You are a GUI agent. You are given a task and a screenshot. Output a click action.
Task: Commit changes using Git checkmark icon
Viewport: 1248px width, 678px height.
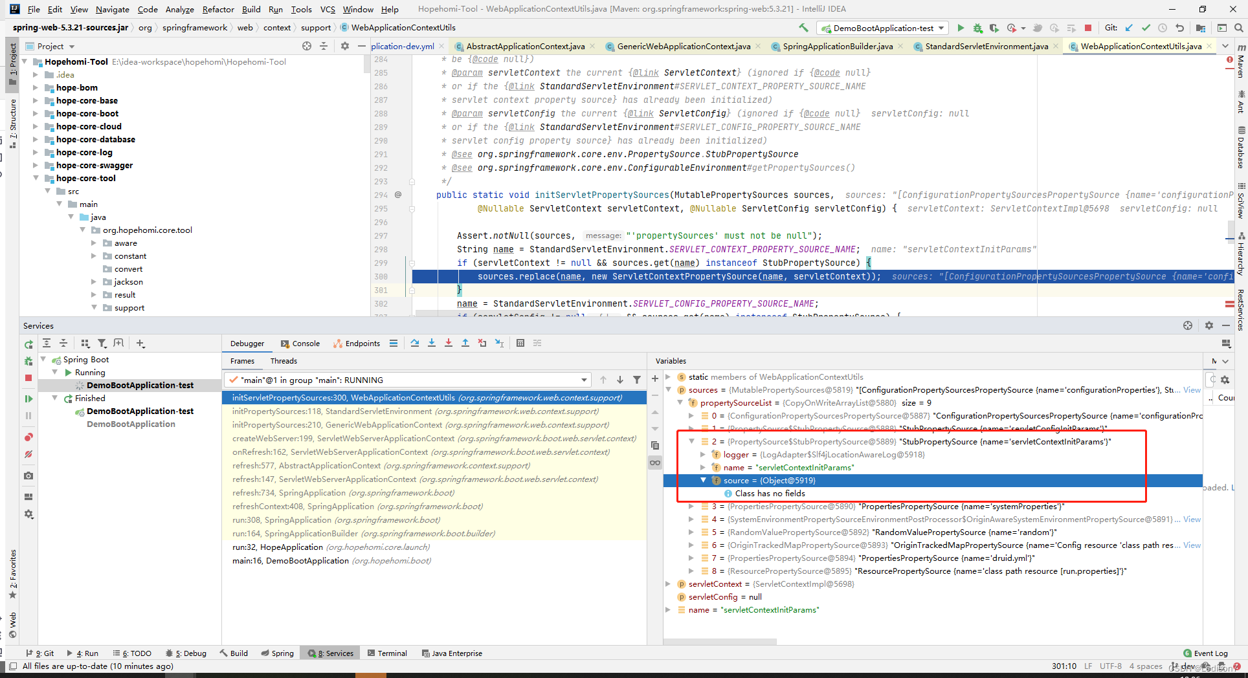1146,28
